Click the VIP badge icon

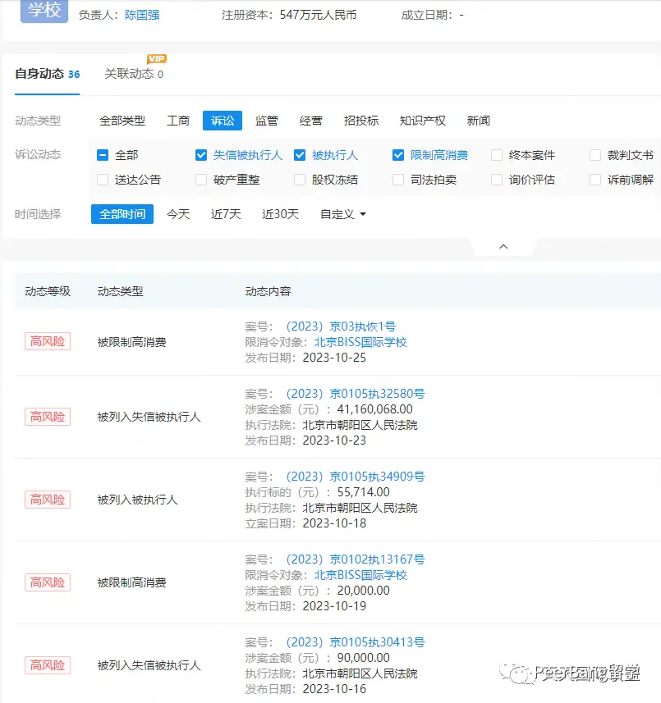tap(157, 59)
